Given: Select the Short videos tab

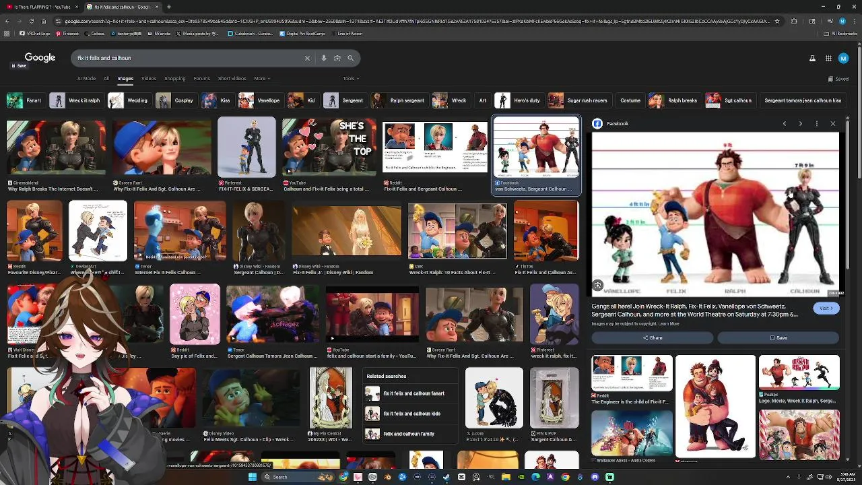Looking at the screenshot, I should [x=232, y=79].
